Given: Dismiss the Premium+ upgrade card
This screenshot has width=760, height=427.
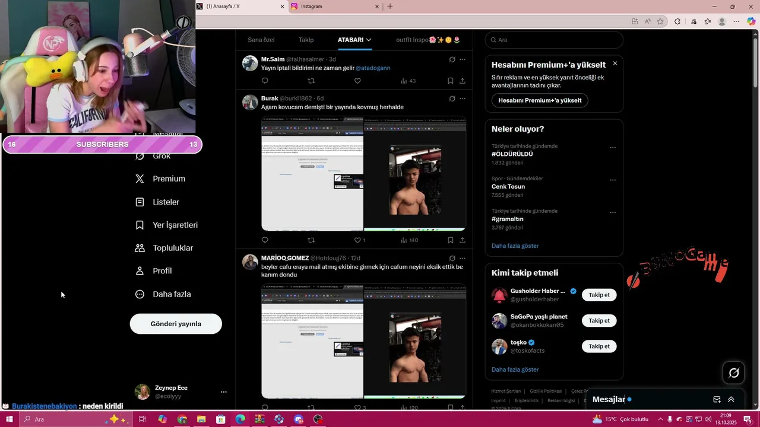Looking at the screenshot, I should click(x=615, y=63).
